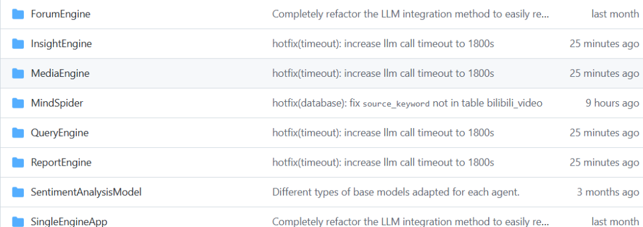The width and height of the screenshot is (643, 227).
Task: Open the InsightEngine directory link
Action: pyautogui.click(x=61, y=44)
